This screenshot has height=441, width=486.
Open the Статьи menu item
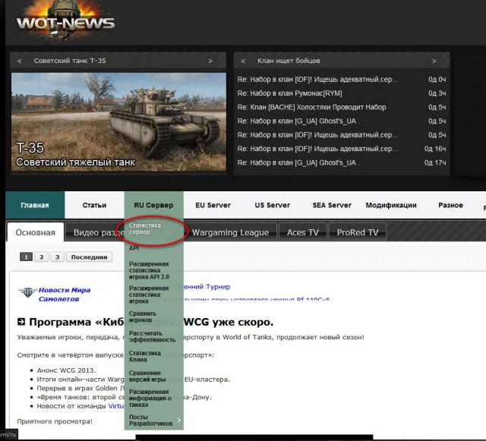(x=94, y=205)
